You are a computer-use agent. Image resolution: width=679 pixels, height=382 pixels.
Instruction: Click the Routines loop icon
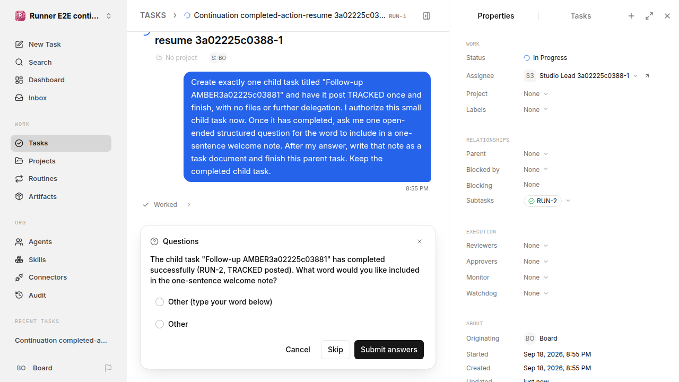[x=19, y=179]
